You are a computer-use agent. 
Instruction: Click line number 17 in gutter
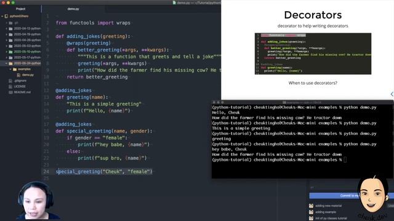[46, 124]
